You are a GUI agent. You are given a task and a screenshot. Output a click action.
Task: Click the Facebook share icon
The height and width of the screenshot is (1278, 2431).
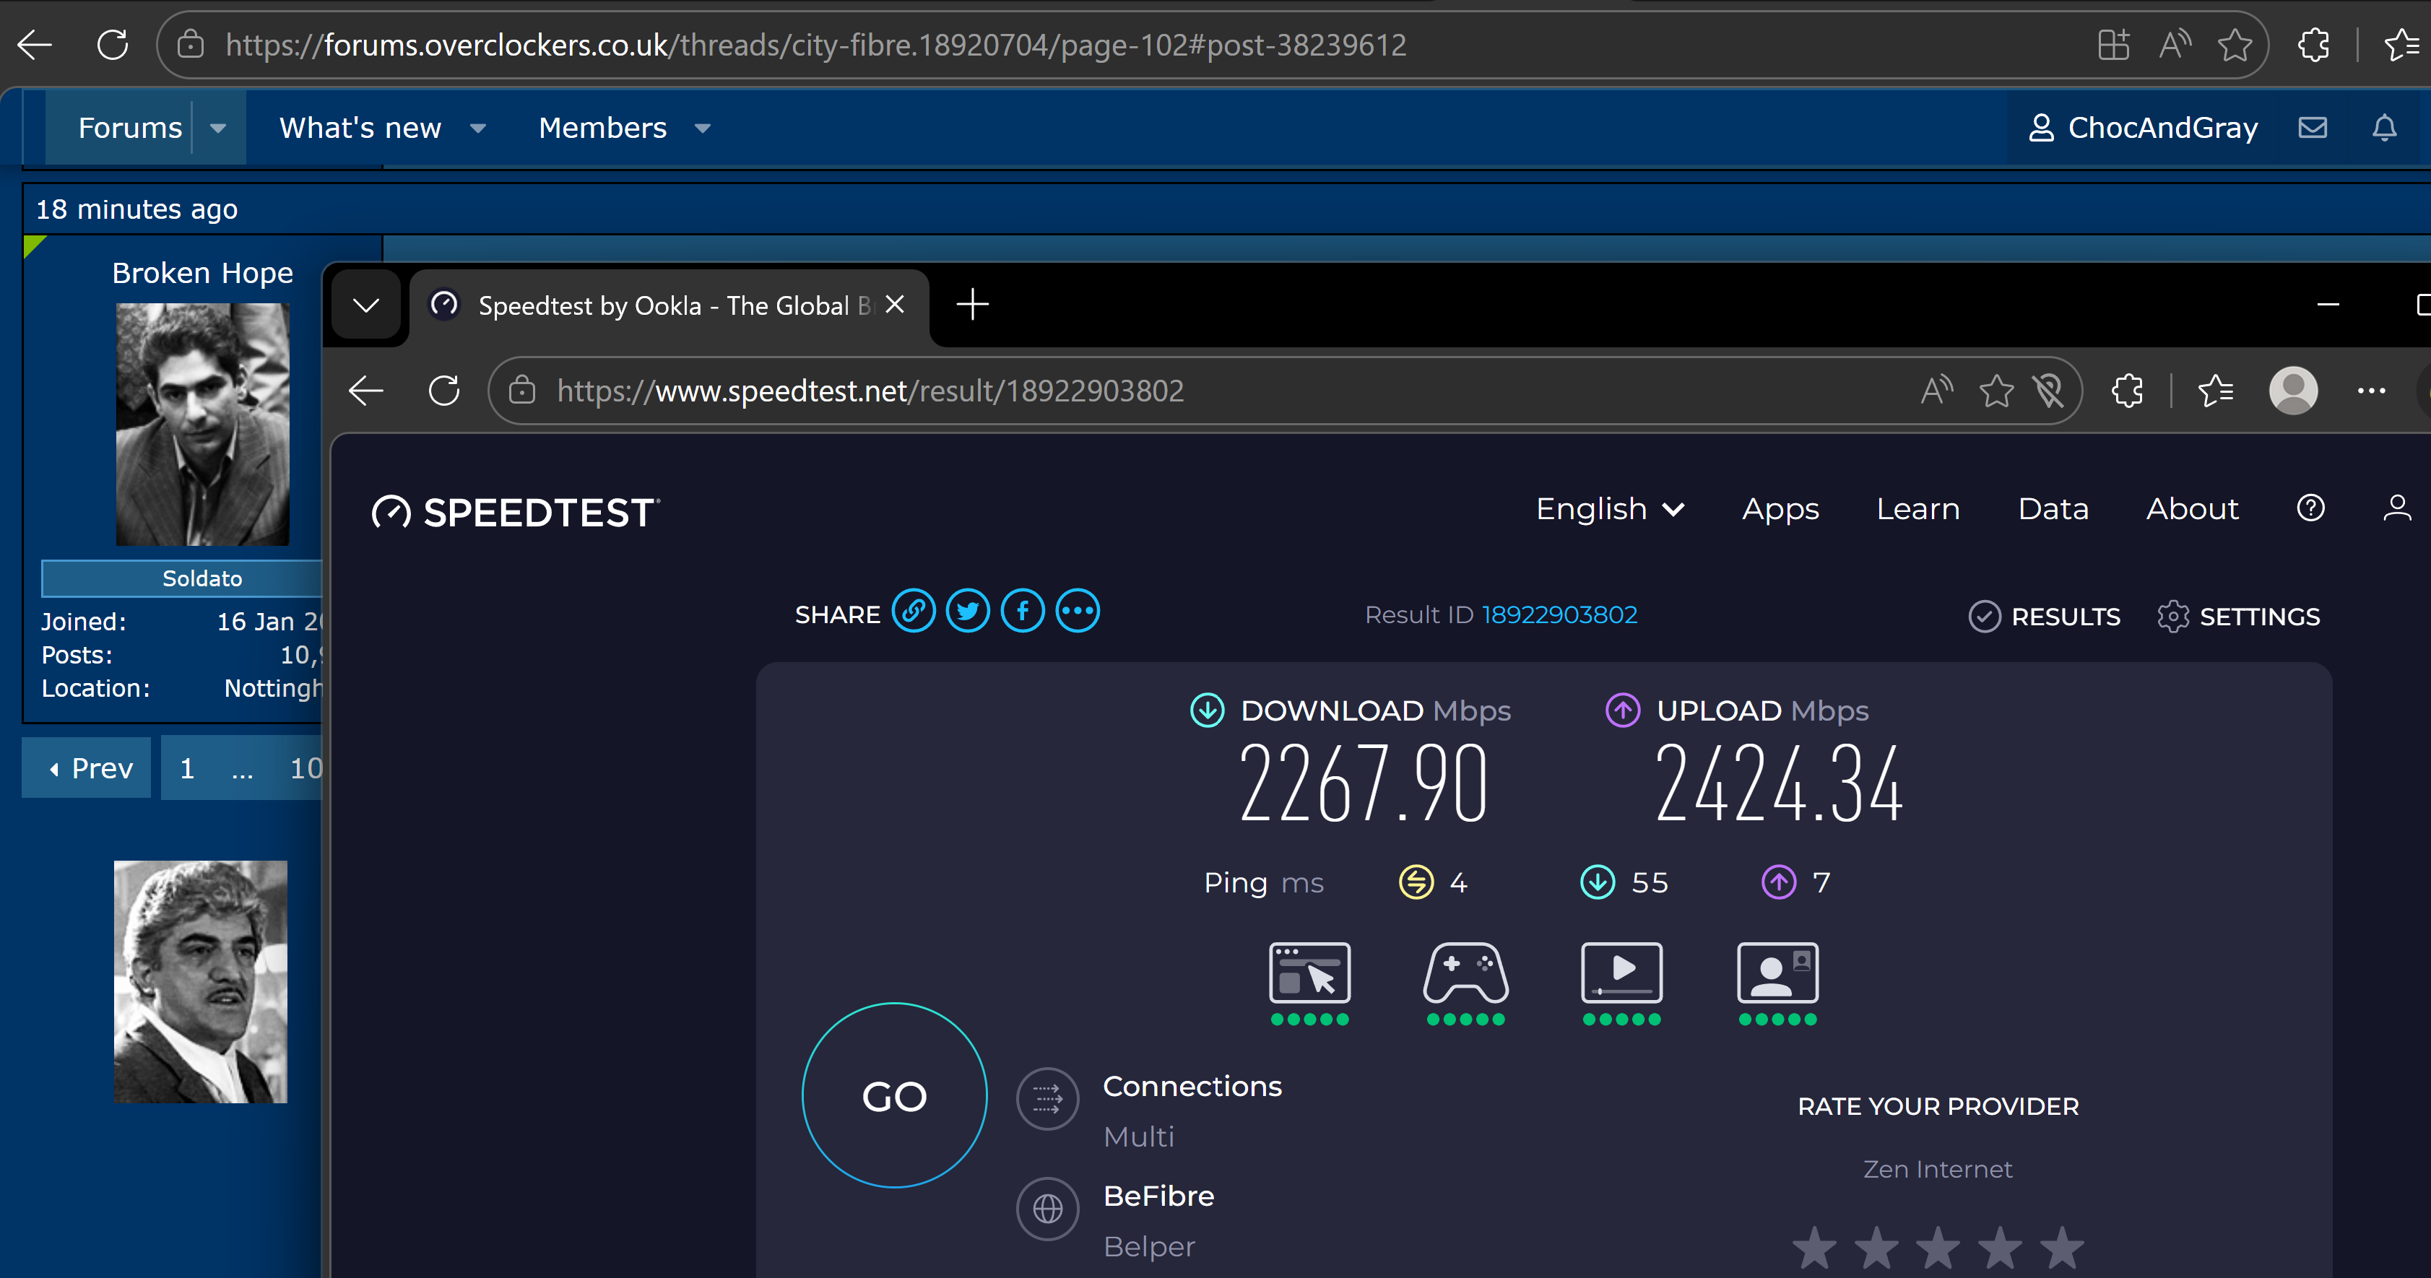coord(1022,612)
